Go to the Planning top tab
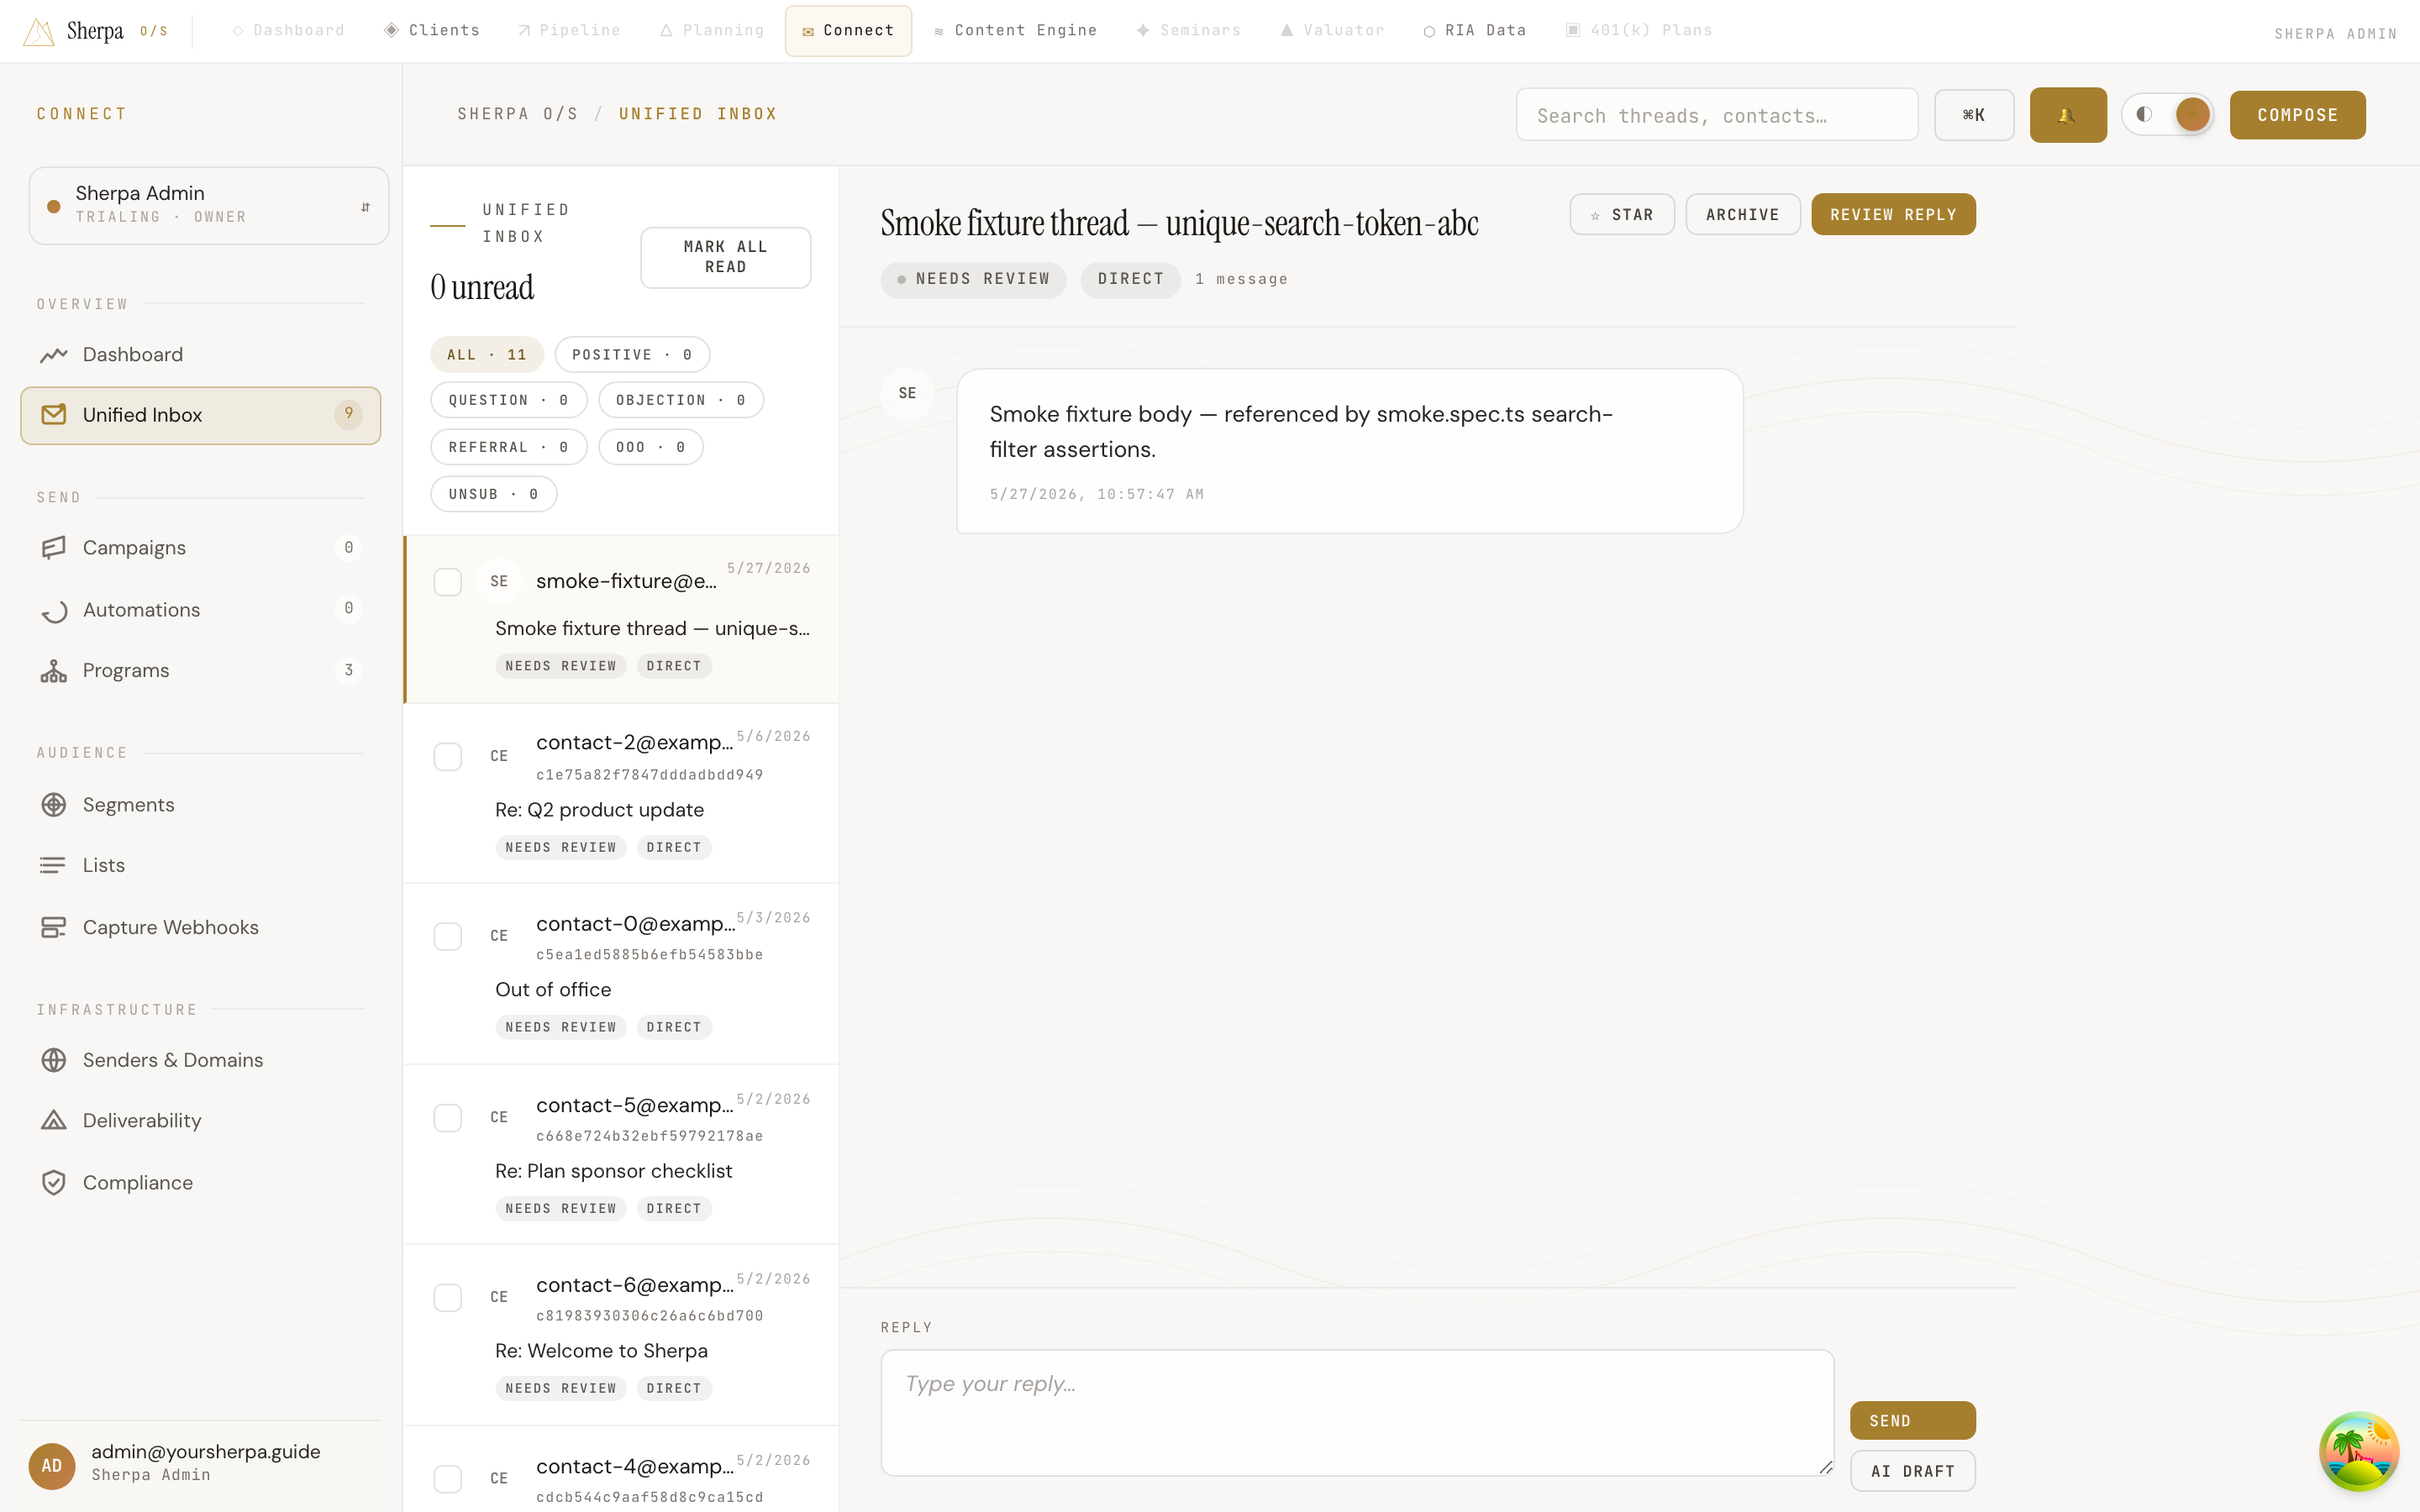The image size is (2420, 1512). tap(712, 31)
